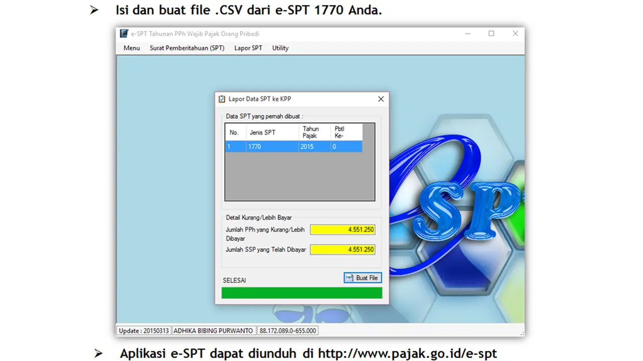Click the Tahun Pajak column header

click(x=314, y=132)
